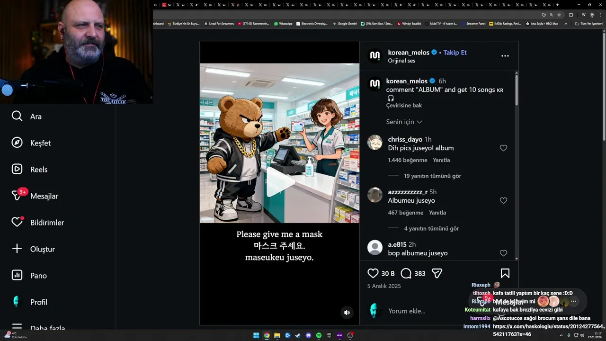The width and height of the screenshot is (606, 341).
Task: Expand the Senin için comment sort dropdown
Action: click(x=404, y=122)
